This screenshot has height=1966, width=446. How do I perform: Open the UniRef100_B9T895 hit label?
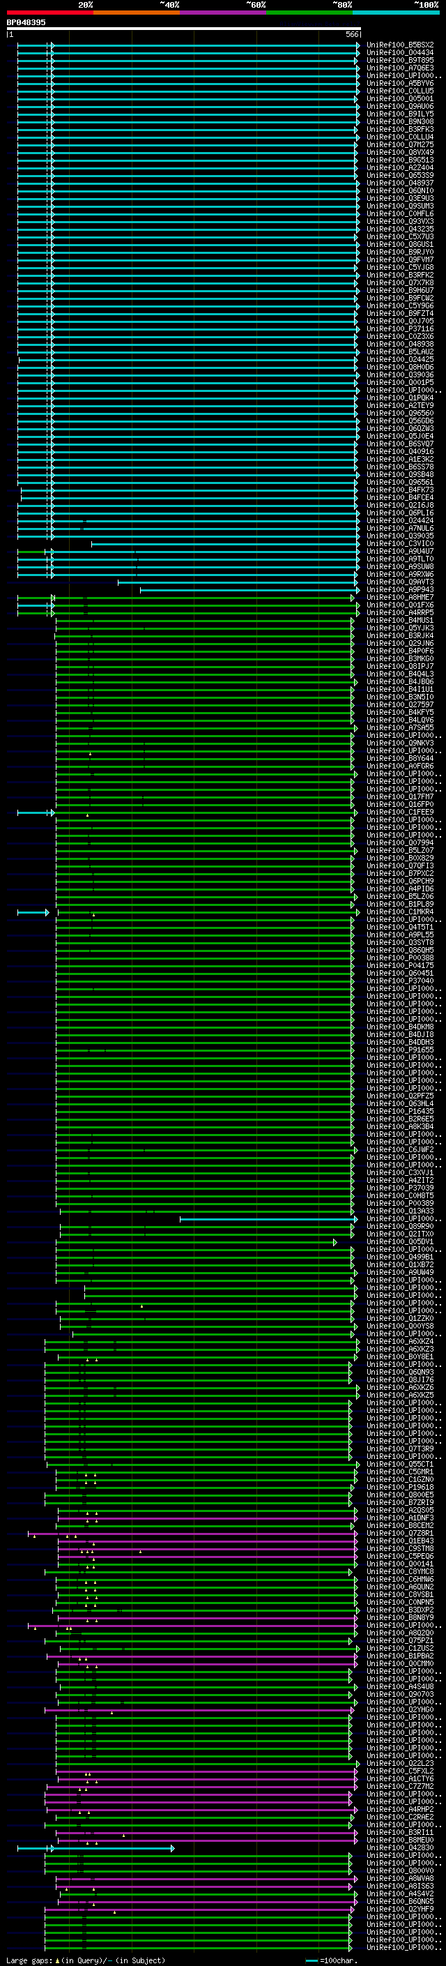click(400, 60)
